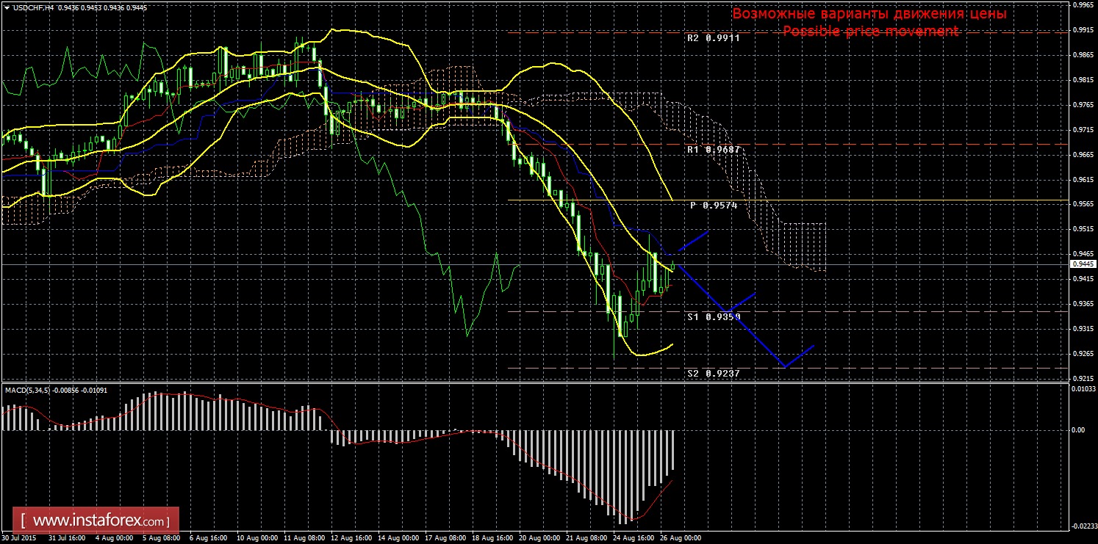This screenshot has height=544, width=1098.
Task: Click the MACD -0.02233 scale value
Action: [1083, 526]
